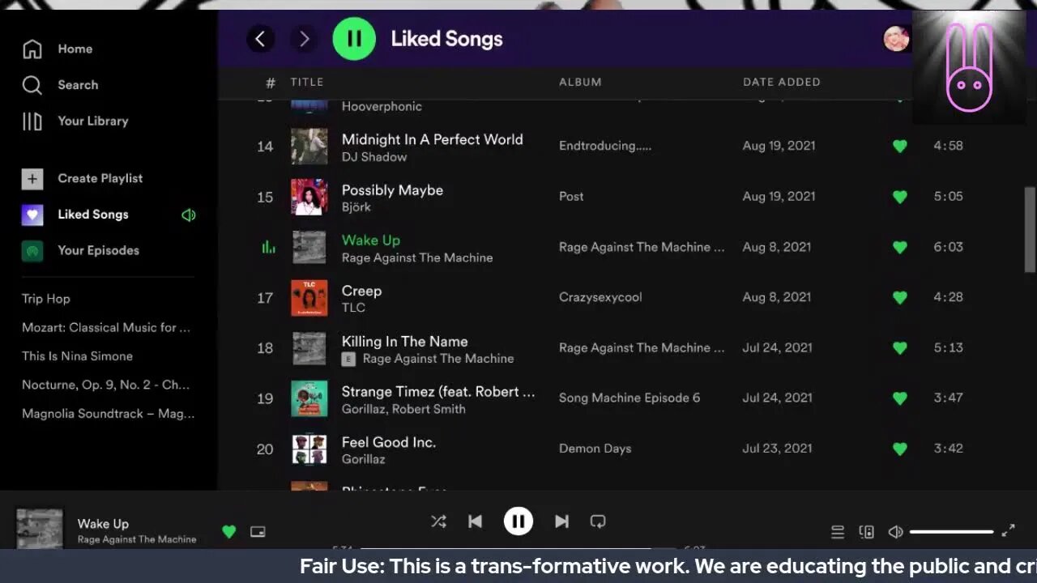This screenshot has height=583, width=1037.
Task: Sort by the ALBUM column header
Action: (580, 82)
